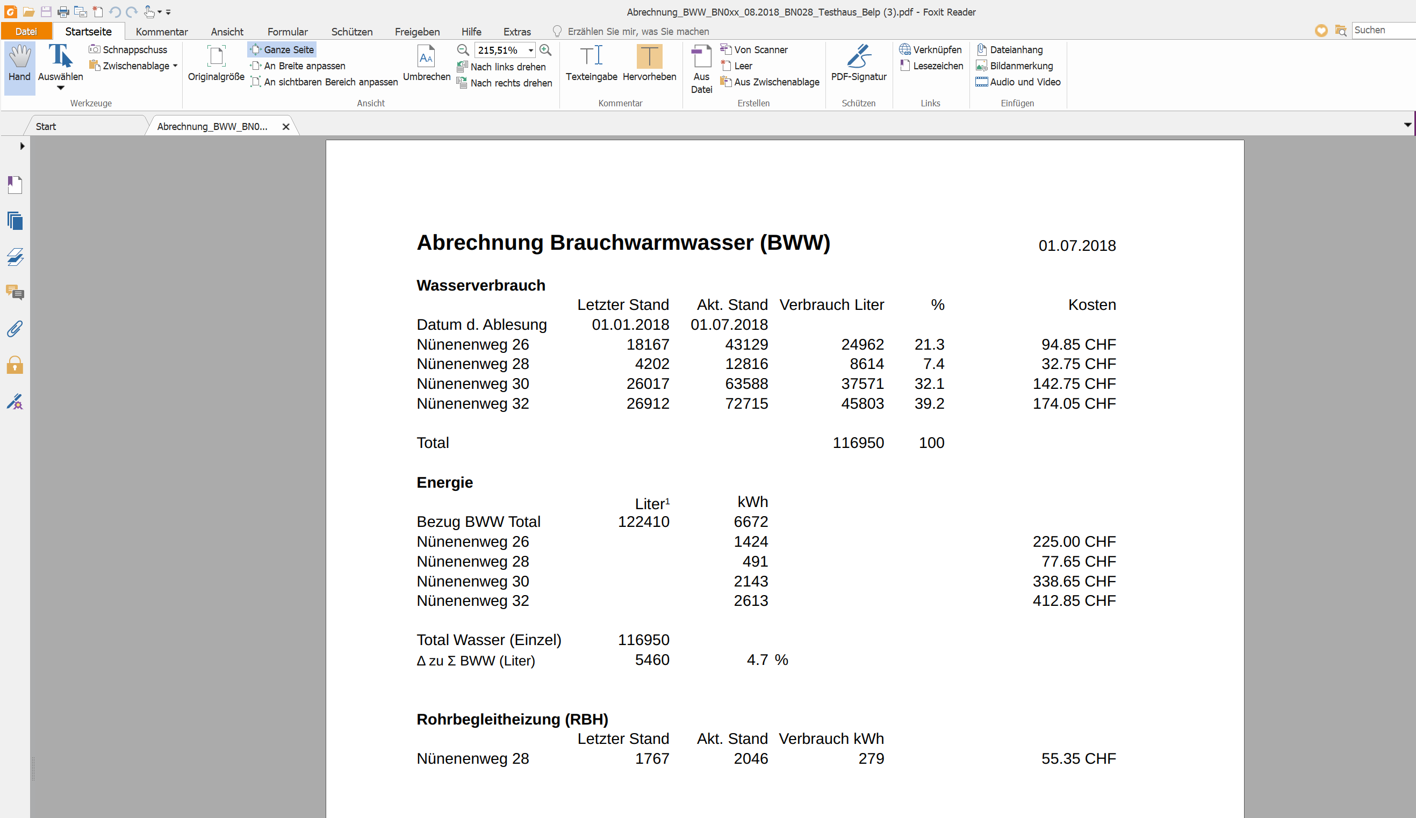Switch to the Schützen ribbon tab
The width and height of the screenshot is (1416, 818).
[x=352, y=32]
